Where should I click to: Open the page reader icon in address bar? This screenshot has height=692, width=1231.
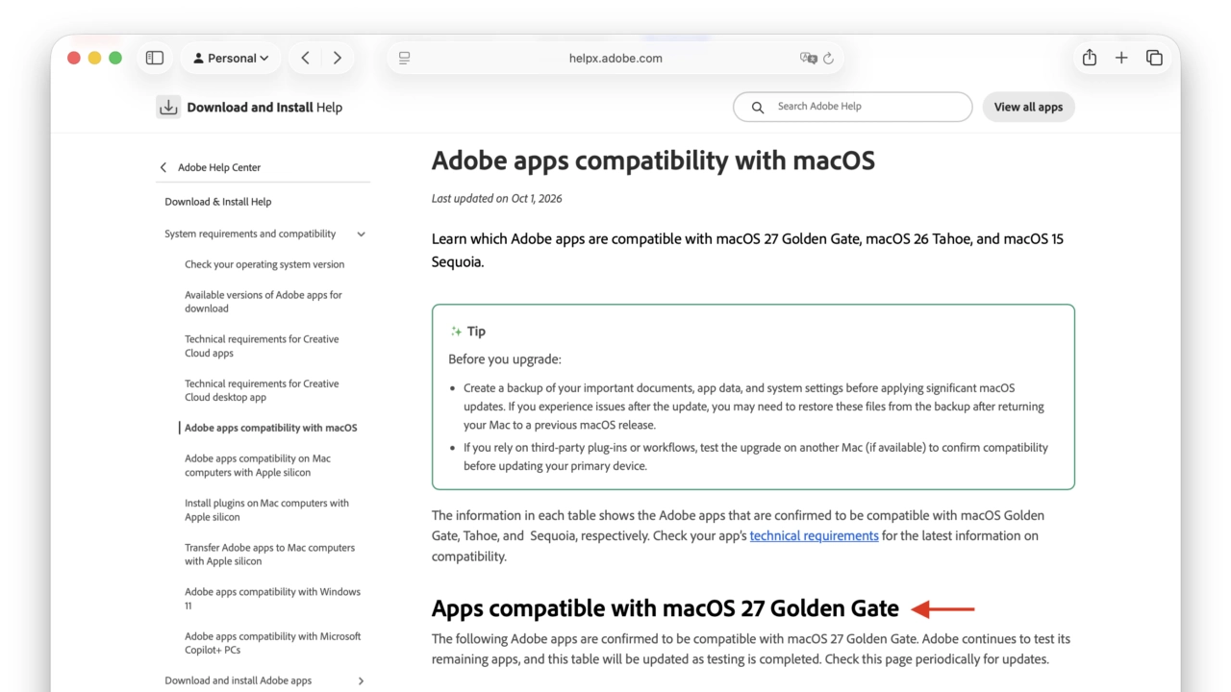point(405,58)
